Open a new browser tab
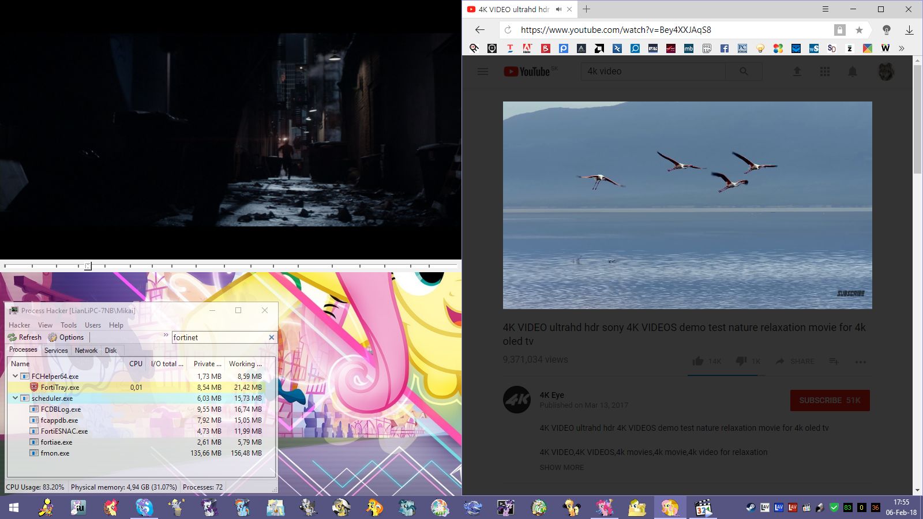This screenshot has width=923, height=519. (x=586, y=9)
